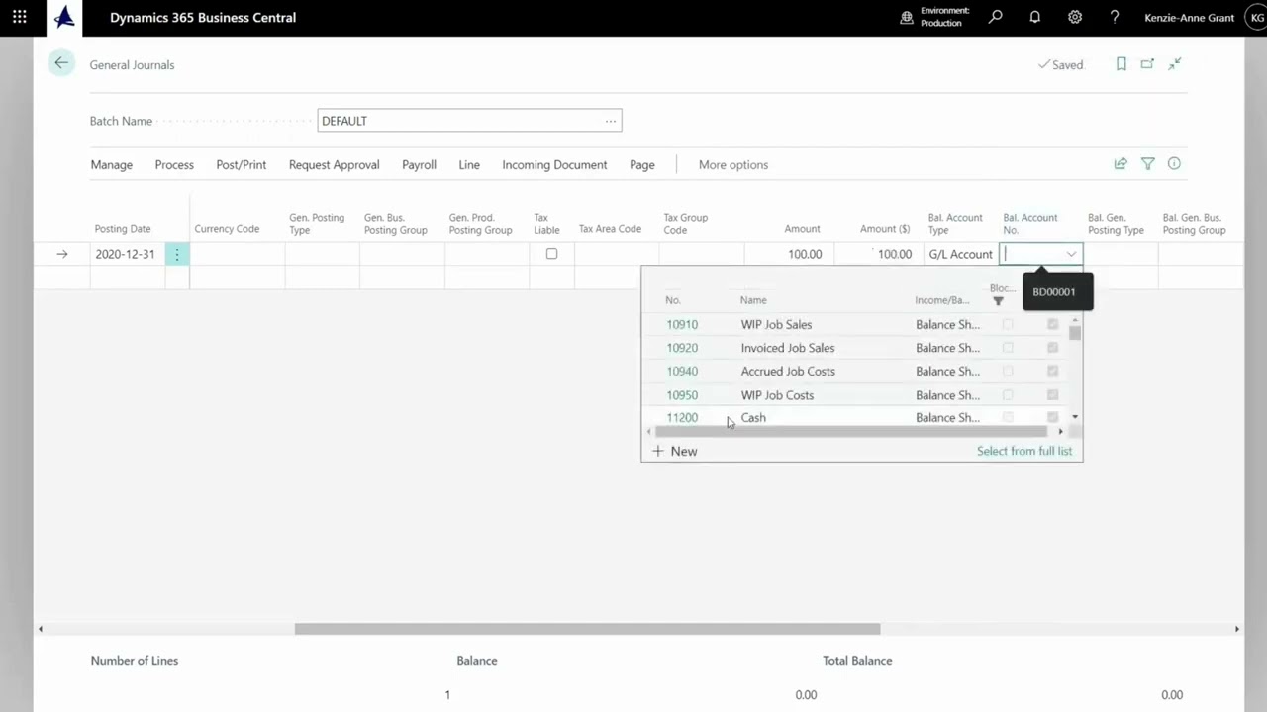Screen dimensions: 1267x712
Task: Open the Manage menu
Action: (x=112, y=165)
